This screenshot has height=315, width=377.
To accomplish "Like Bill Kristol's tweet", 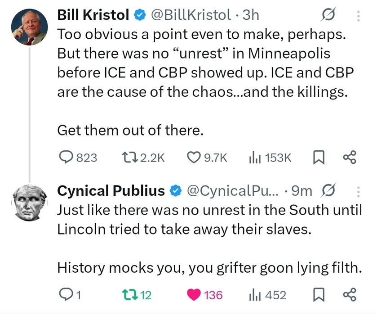I will coord(193,157).
